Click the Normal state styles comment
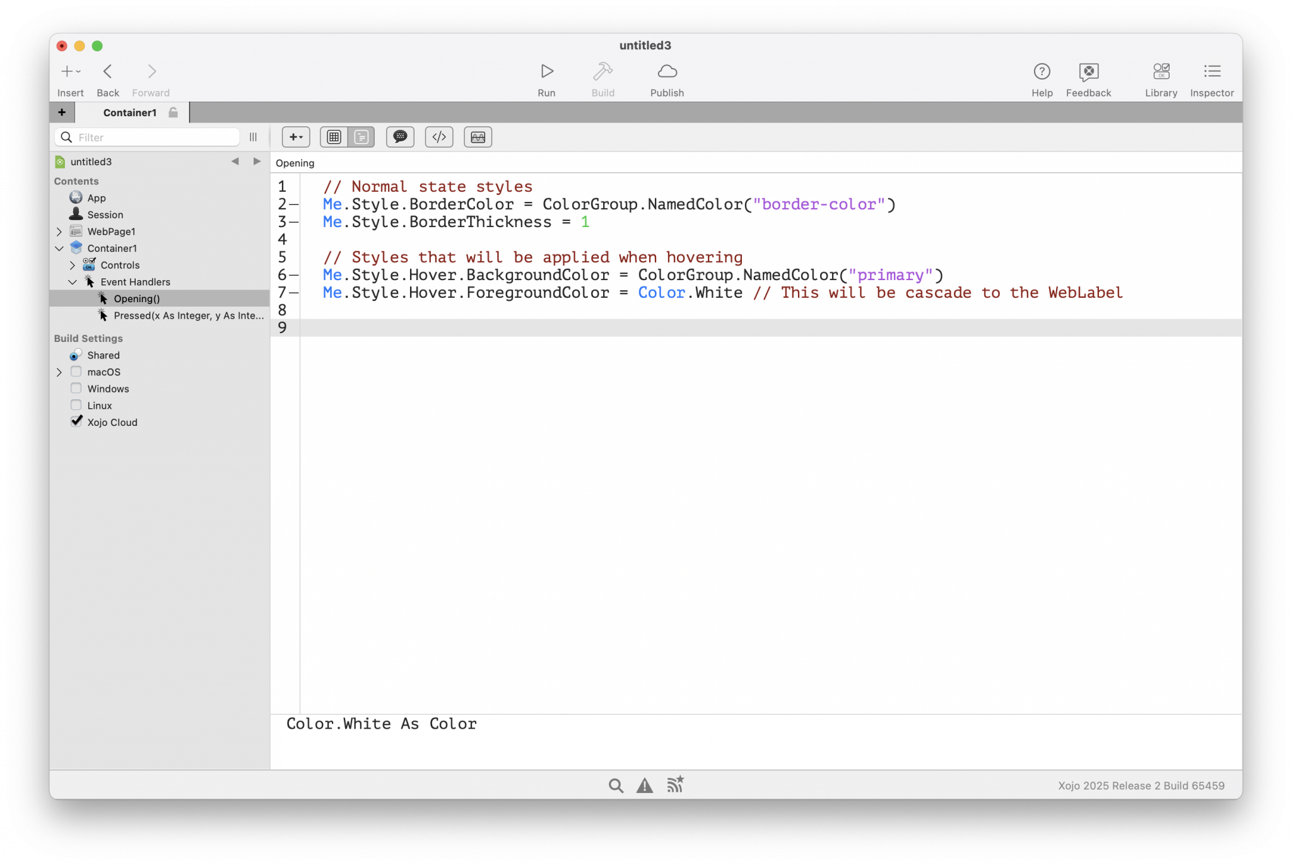 [428, 187]
